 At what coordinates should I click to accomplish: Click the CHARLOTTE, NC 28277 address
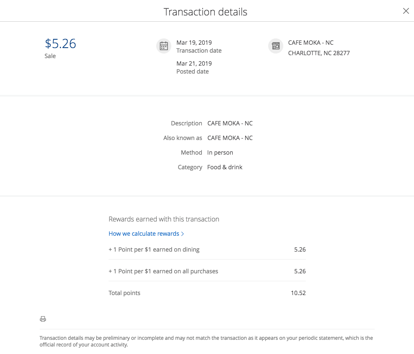point(319,53)
